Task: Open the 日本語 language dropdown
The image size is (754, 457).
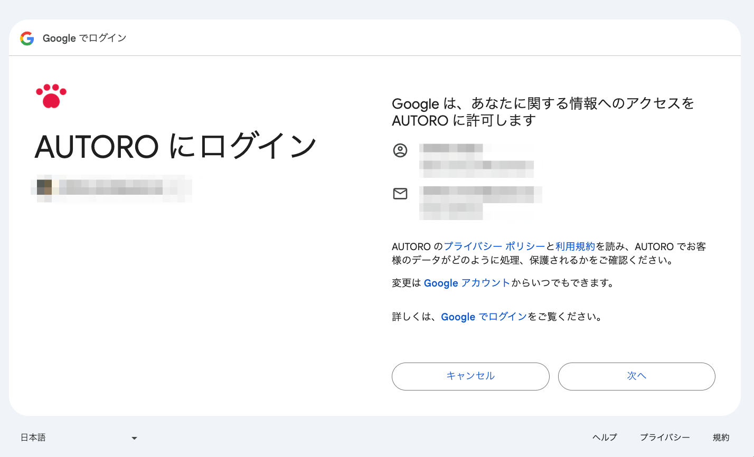Action: coord(79,437)
